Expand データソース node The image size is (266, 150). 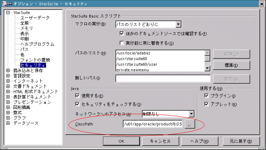[x=8, y=123]
